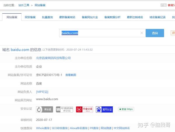
Task: Click the [VIP可见] link
Action: tap(42, 92)
